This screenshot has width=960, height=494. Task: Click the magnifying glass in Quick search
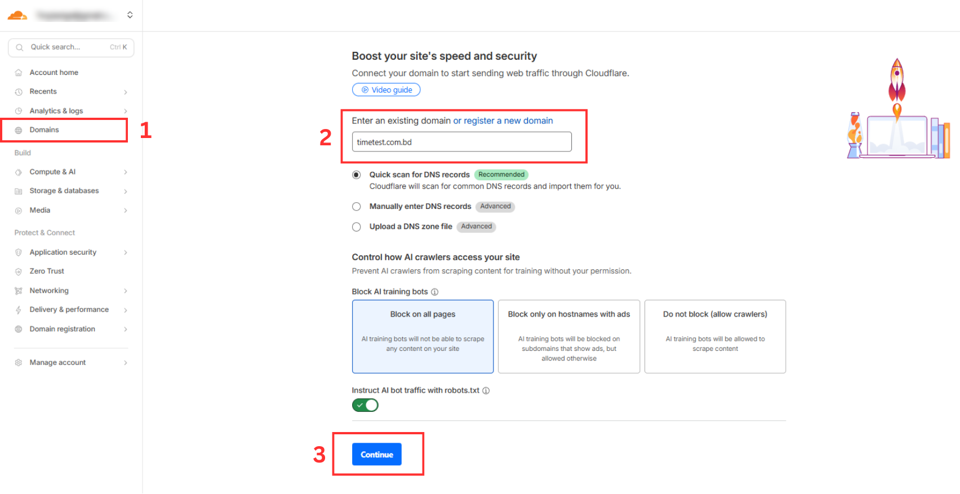point(20,47)
